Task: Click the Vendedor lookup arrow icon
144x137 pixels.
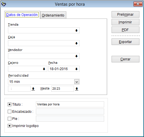Action: [x=77, y=56]
